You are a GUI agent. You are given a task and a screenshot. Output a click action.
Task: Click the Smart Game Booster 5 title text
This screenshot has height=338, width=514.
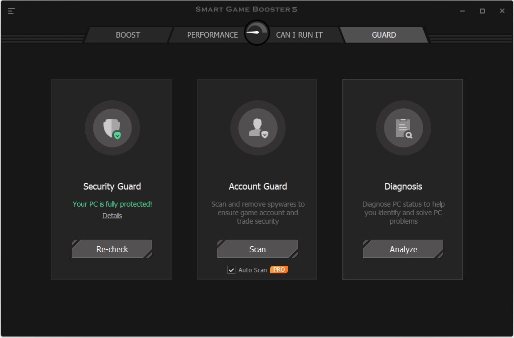[246, 9]
